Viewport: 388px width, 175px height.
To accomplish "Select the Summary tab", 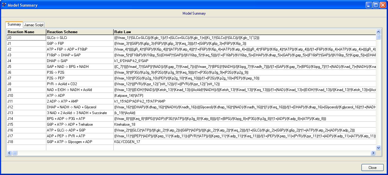I will pyautogui.click(x=14, y=24).
